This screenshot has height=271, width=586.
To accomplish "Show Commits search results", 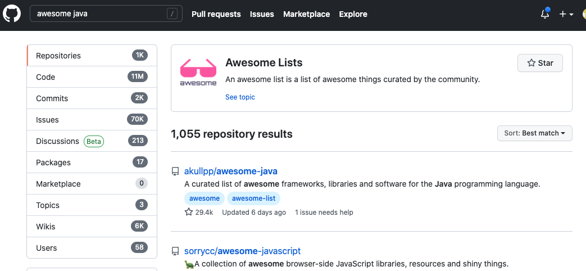I will (x=92, y=98).
